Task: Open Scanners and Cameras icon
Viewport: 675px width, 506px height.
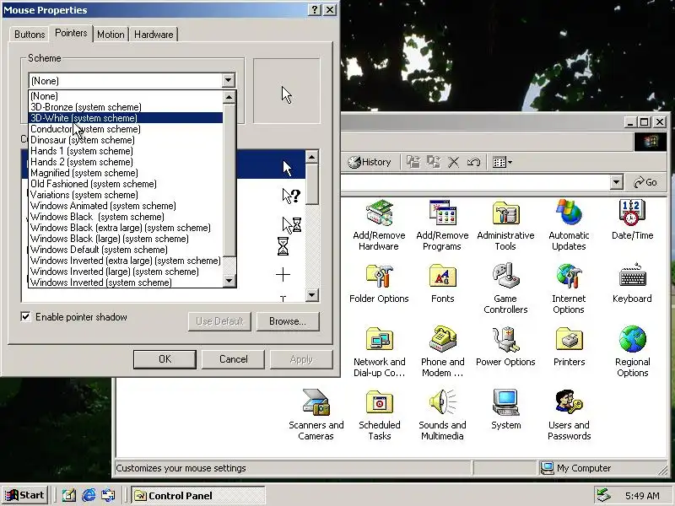Action: pos(316,415)
